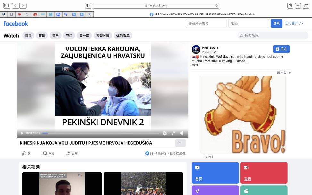The width and height of the screenshot is (312, 195).
Task: Click the 登录 login button
Action: tap(276, 23)
